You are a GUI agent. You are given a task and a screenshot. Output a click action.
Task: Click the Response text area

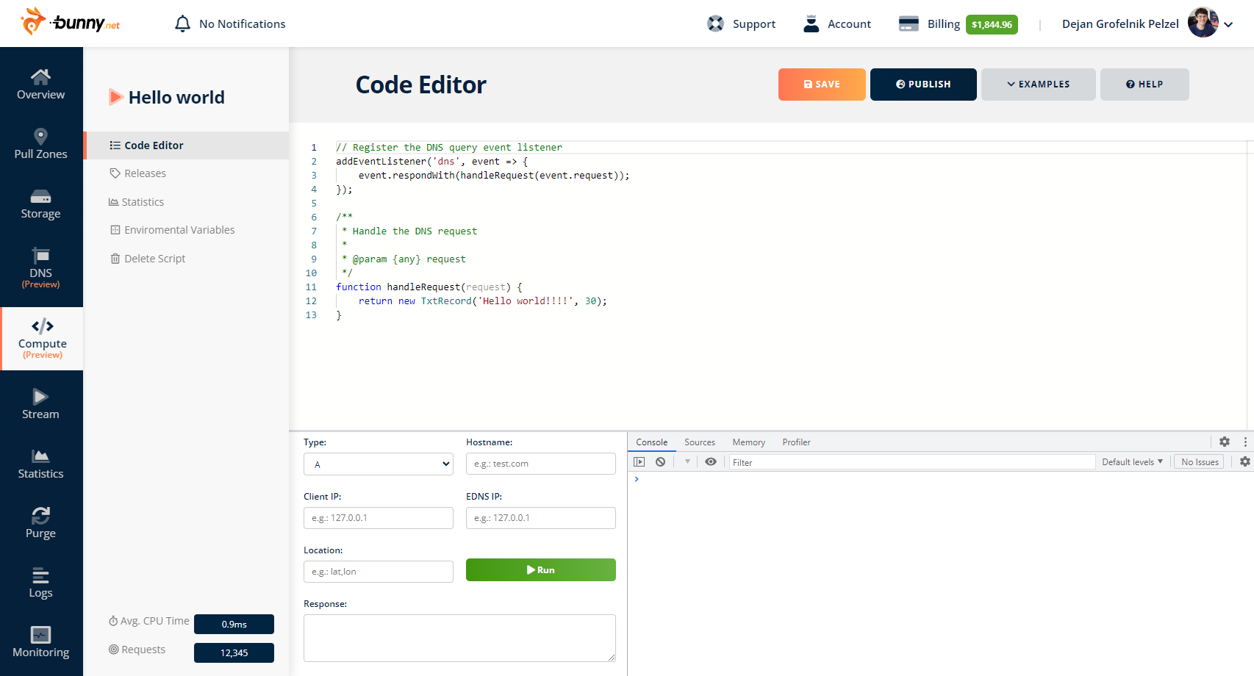point(459,638)
